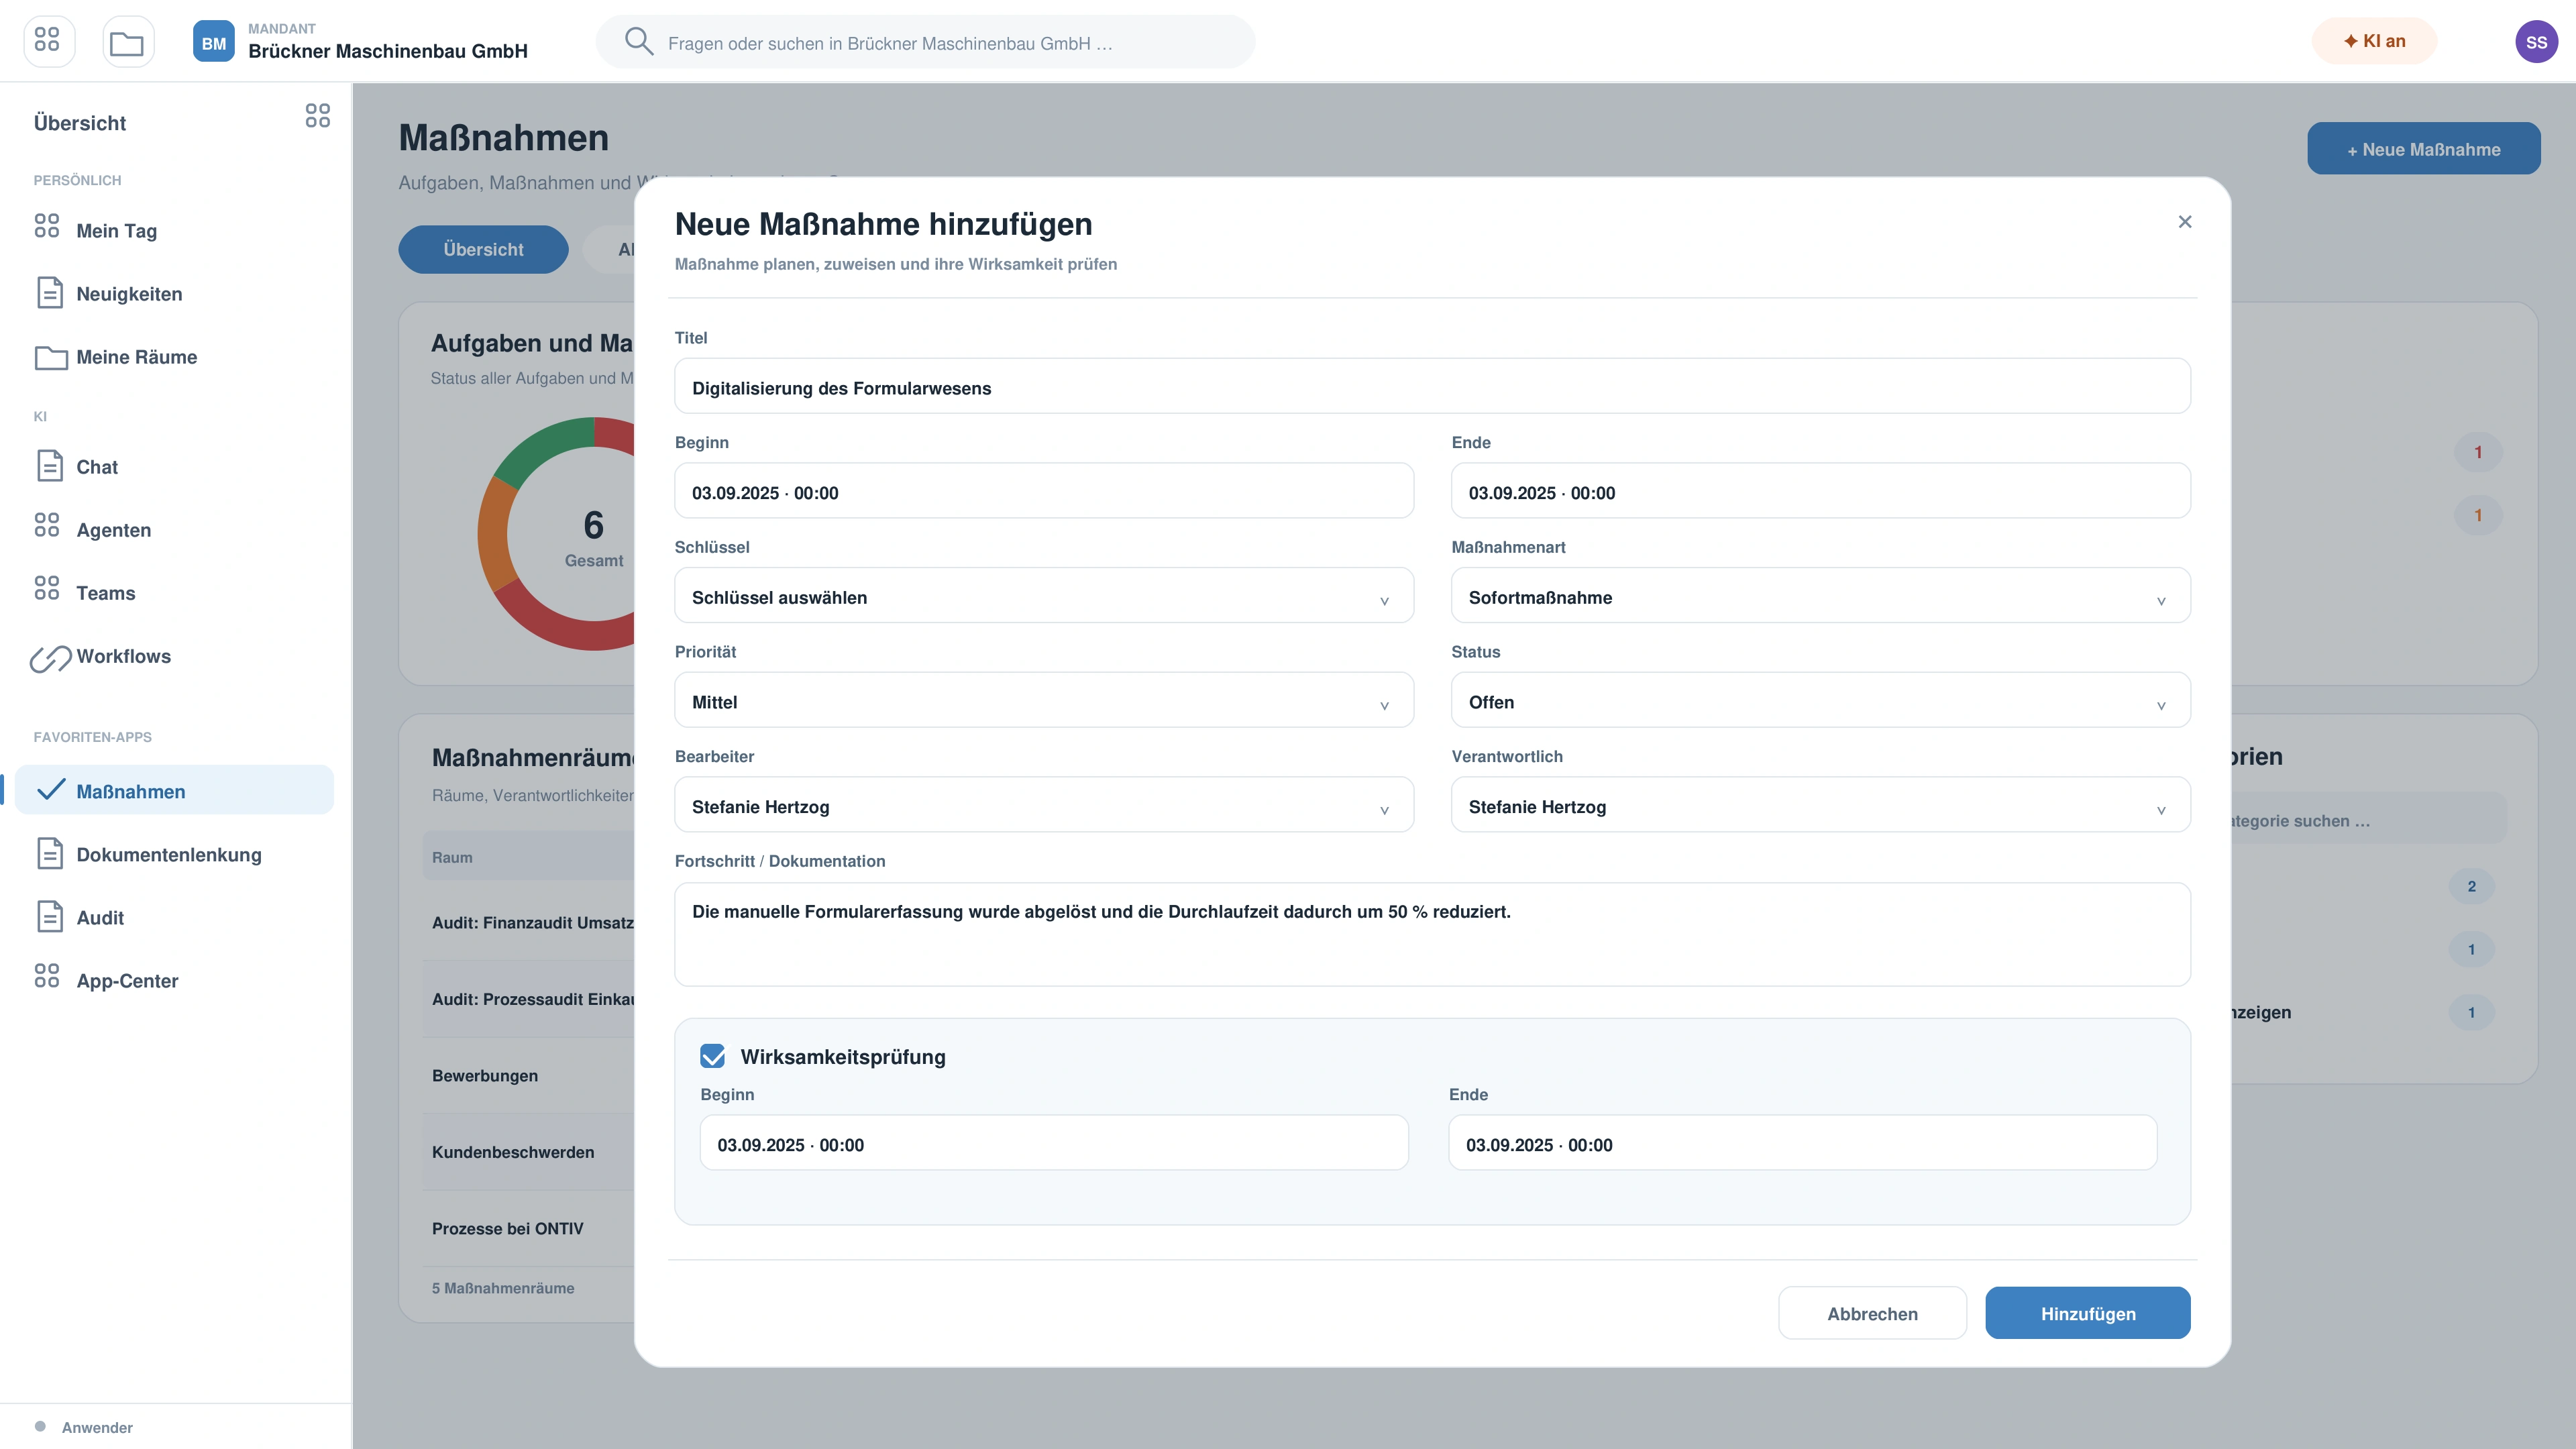Viewport: 2576px width, 1449px height.
Task: Click the Titel input field
Action: pyautogui.click(x=1432, y=387)
